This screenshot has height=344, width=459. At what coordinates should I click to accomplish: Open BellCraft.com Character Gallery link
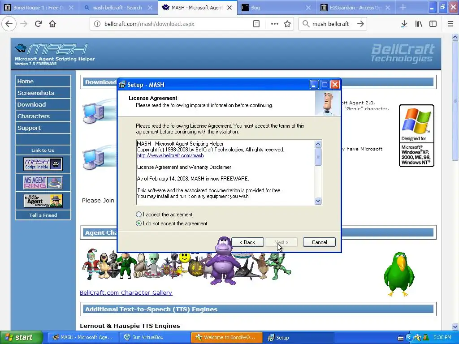126,292
